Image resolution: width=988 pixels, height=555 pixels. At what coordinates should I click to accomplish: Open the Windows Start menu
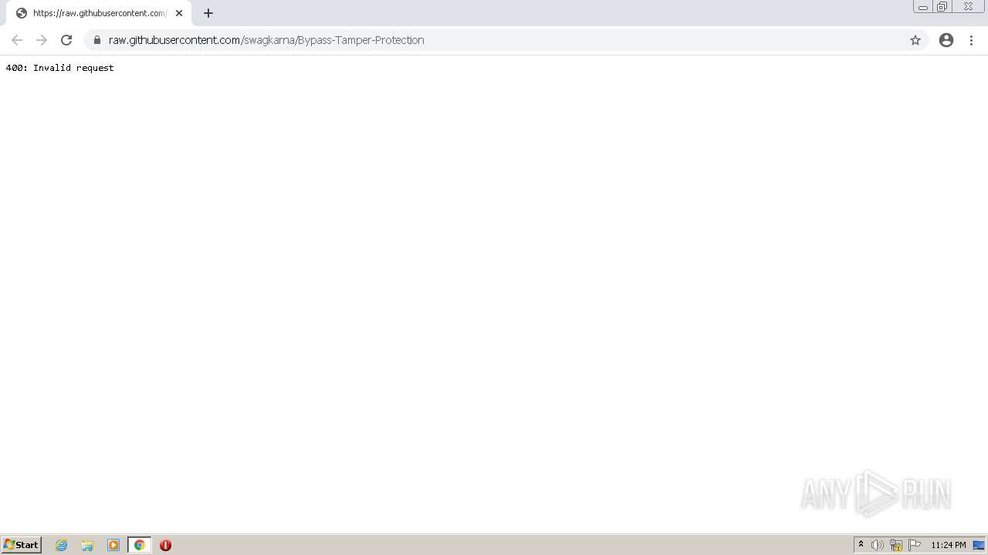coord(22,545)
